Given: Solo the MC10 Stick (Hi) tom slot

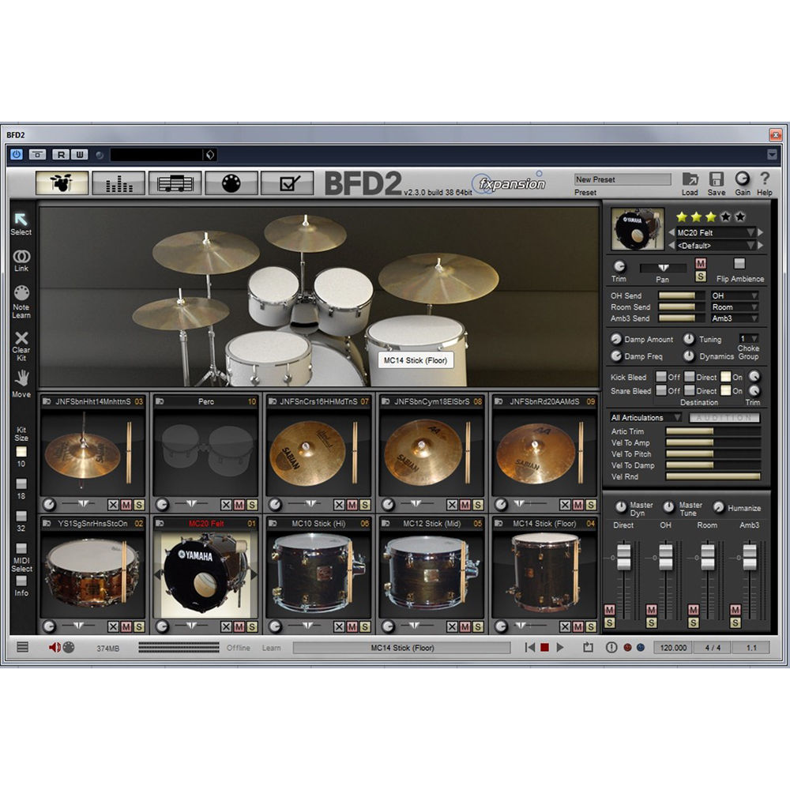Looking at the screenshot, I should (x=365, y=626).
